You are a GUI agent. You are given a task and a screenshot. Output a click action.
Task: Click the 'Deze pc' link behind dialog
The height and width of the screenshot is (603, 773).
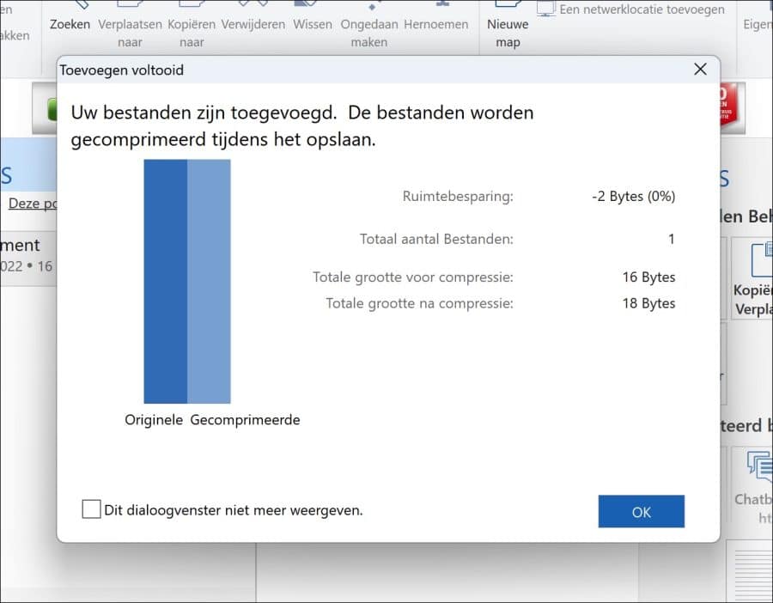click(x=32, y=203)
